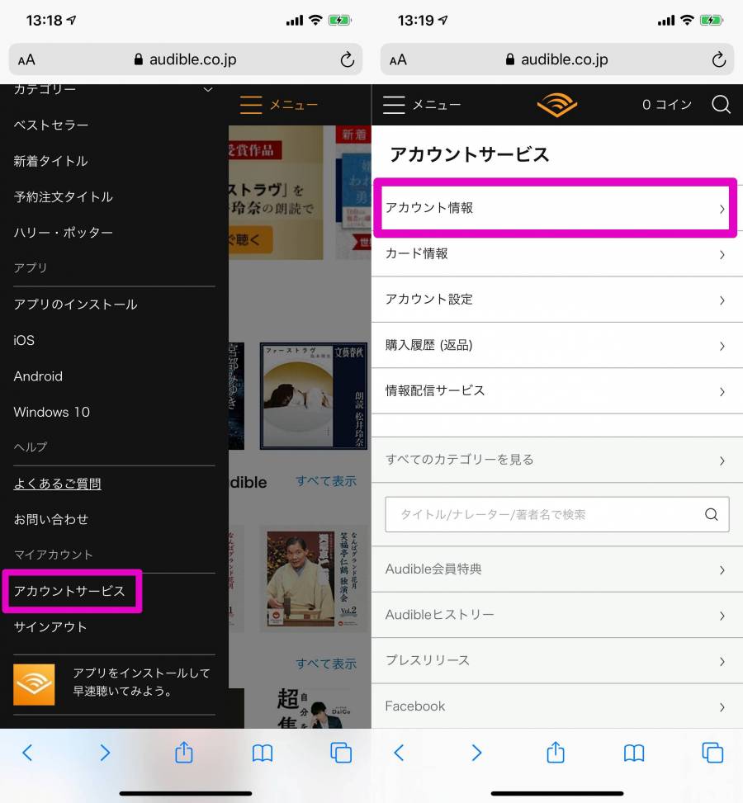Tap Safari back arrow on left phone
This screenshot has width=743, height=803.
click(28, 753)
